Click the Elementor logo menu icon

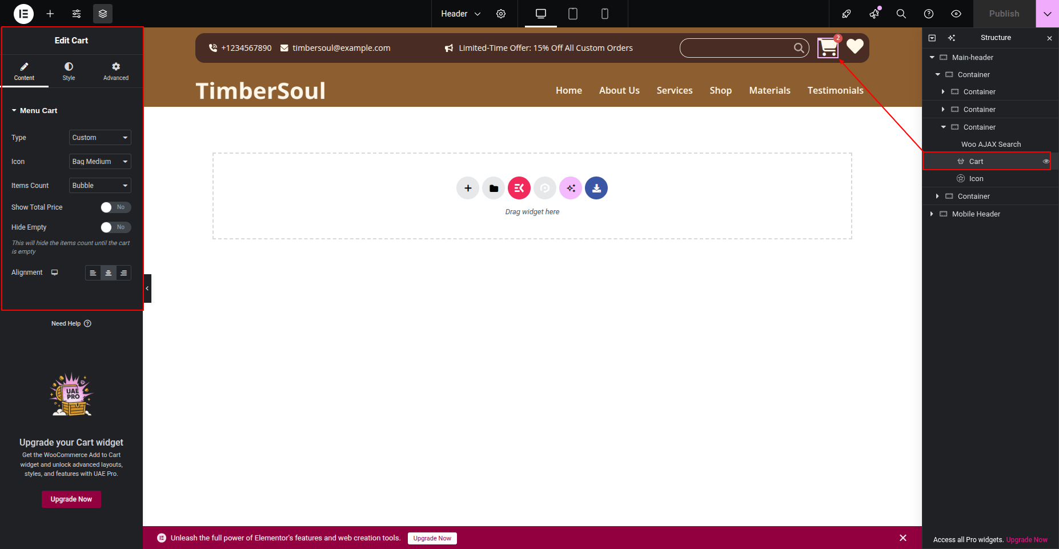[23, 14]
